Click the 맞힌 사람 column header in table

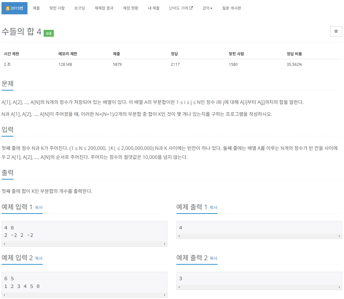236,54
